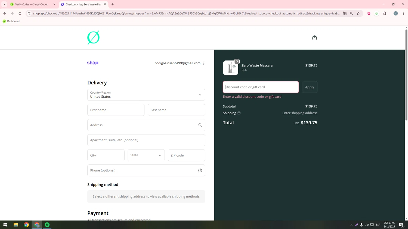The width and height of the screenshot is (408, 229).
Task: Focus the First name field
Action: tap(116, 110)
